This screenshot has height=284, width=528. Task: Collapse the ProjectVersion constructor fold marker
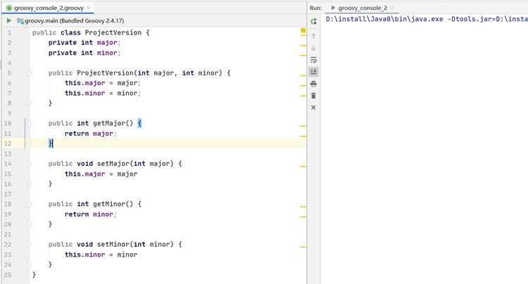point(30,73)
